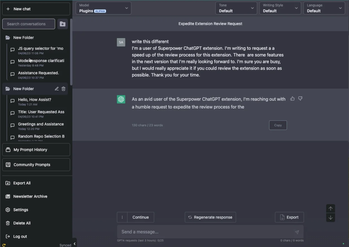Open My Prompt History
The width and height of the screenshot is (349, 247).
point(36,149)
